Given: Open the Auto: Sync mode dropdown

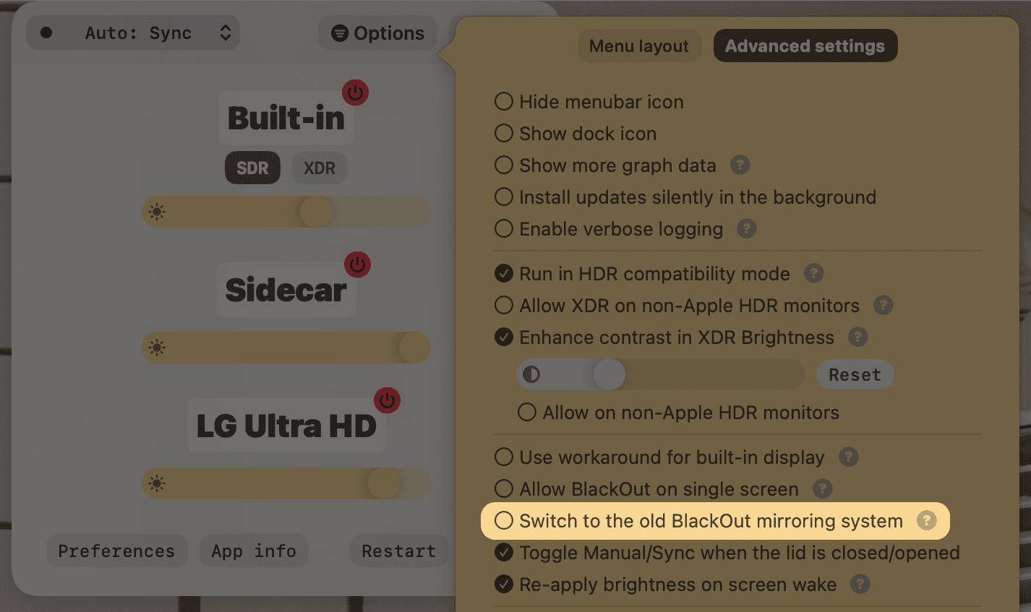Looking at the screenshot, I should tap(133, 33).
